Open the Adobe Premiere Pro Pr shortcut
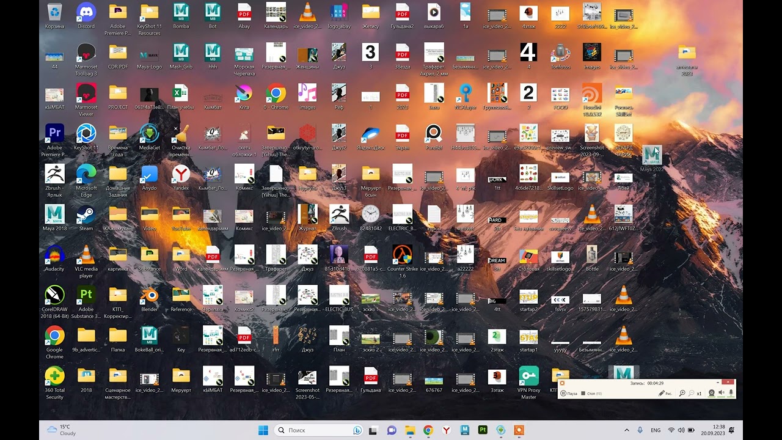782x440 pixels. pyautogui.click(x=54, y=141)
